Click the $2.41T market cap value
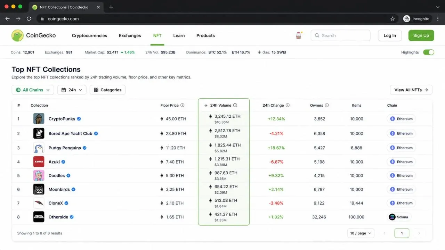This screenshot has height=250, width=445. (x=113, y=52)
